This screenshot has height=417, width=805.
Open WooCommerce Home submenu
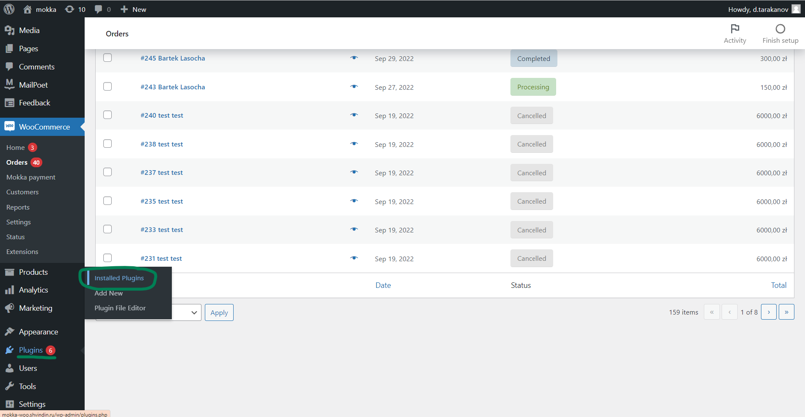coord(15,147)
